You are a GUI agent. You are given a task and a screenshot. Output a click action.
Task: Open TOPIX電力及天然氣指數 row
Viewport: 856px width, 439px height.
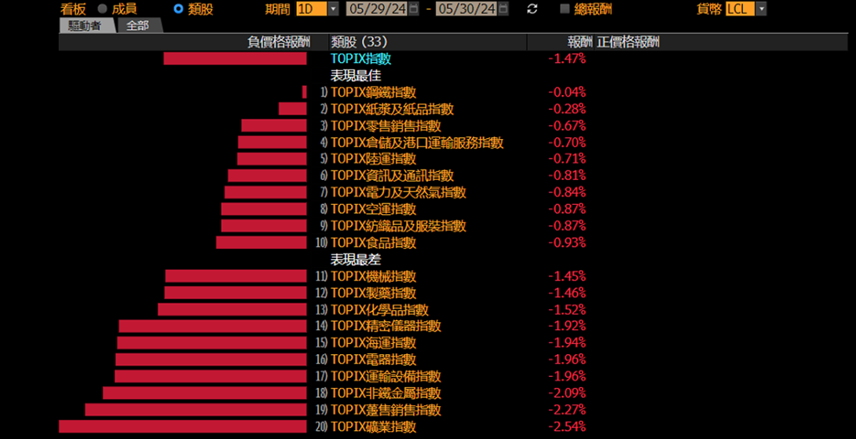click(x=398, y=192)
